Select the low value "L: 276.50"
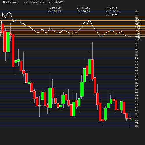Viewport: 145px width, 145px height. [x=84, y=11]
